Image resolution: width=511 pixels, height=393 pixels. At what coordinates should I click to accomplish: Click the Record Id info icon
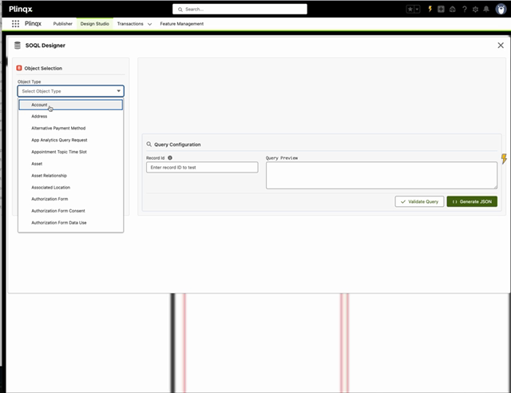pos(170,158)
